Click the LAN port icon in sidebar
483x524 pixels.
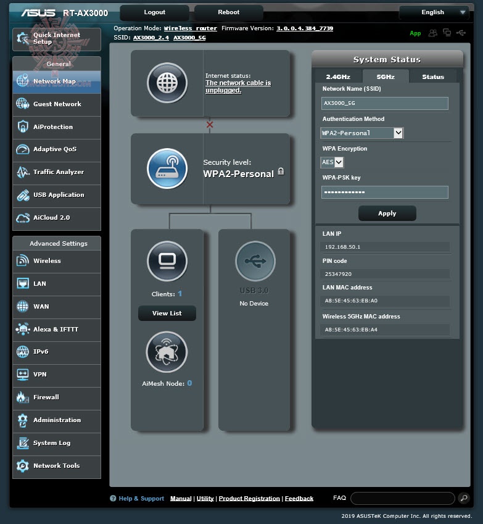pos(23,283)
